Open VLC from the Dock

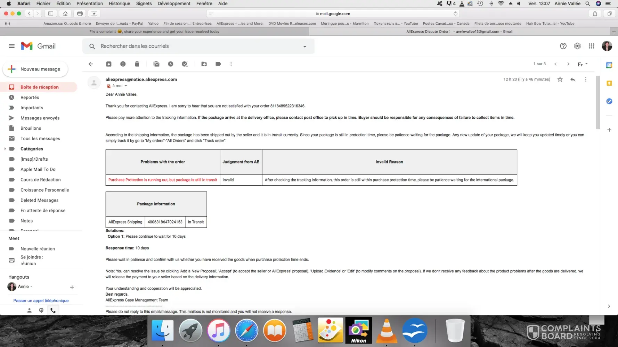coord(387,330)
